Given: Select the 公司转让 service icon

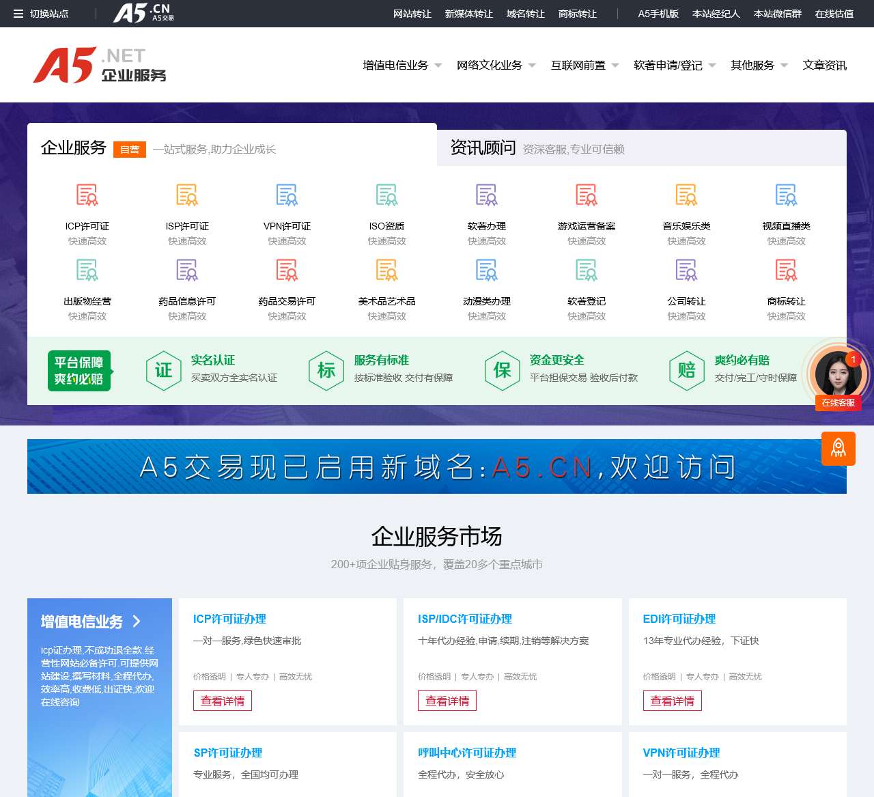Looking at the screenshot, I should tap(686, 270).
